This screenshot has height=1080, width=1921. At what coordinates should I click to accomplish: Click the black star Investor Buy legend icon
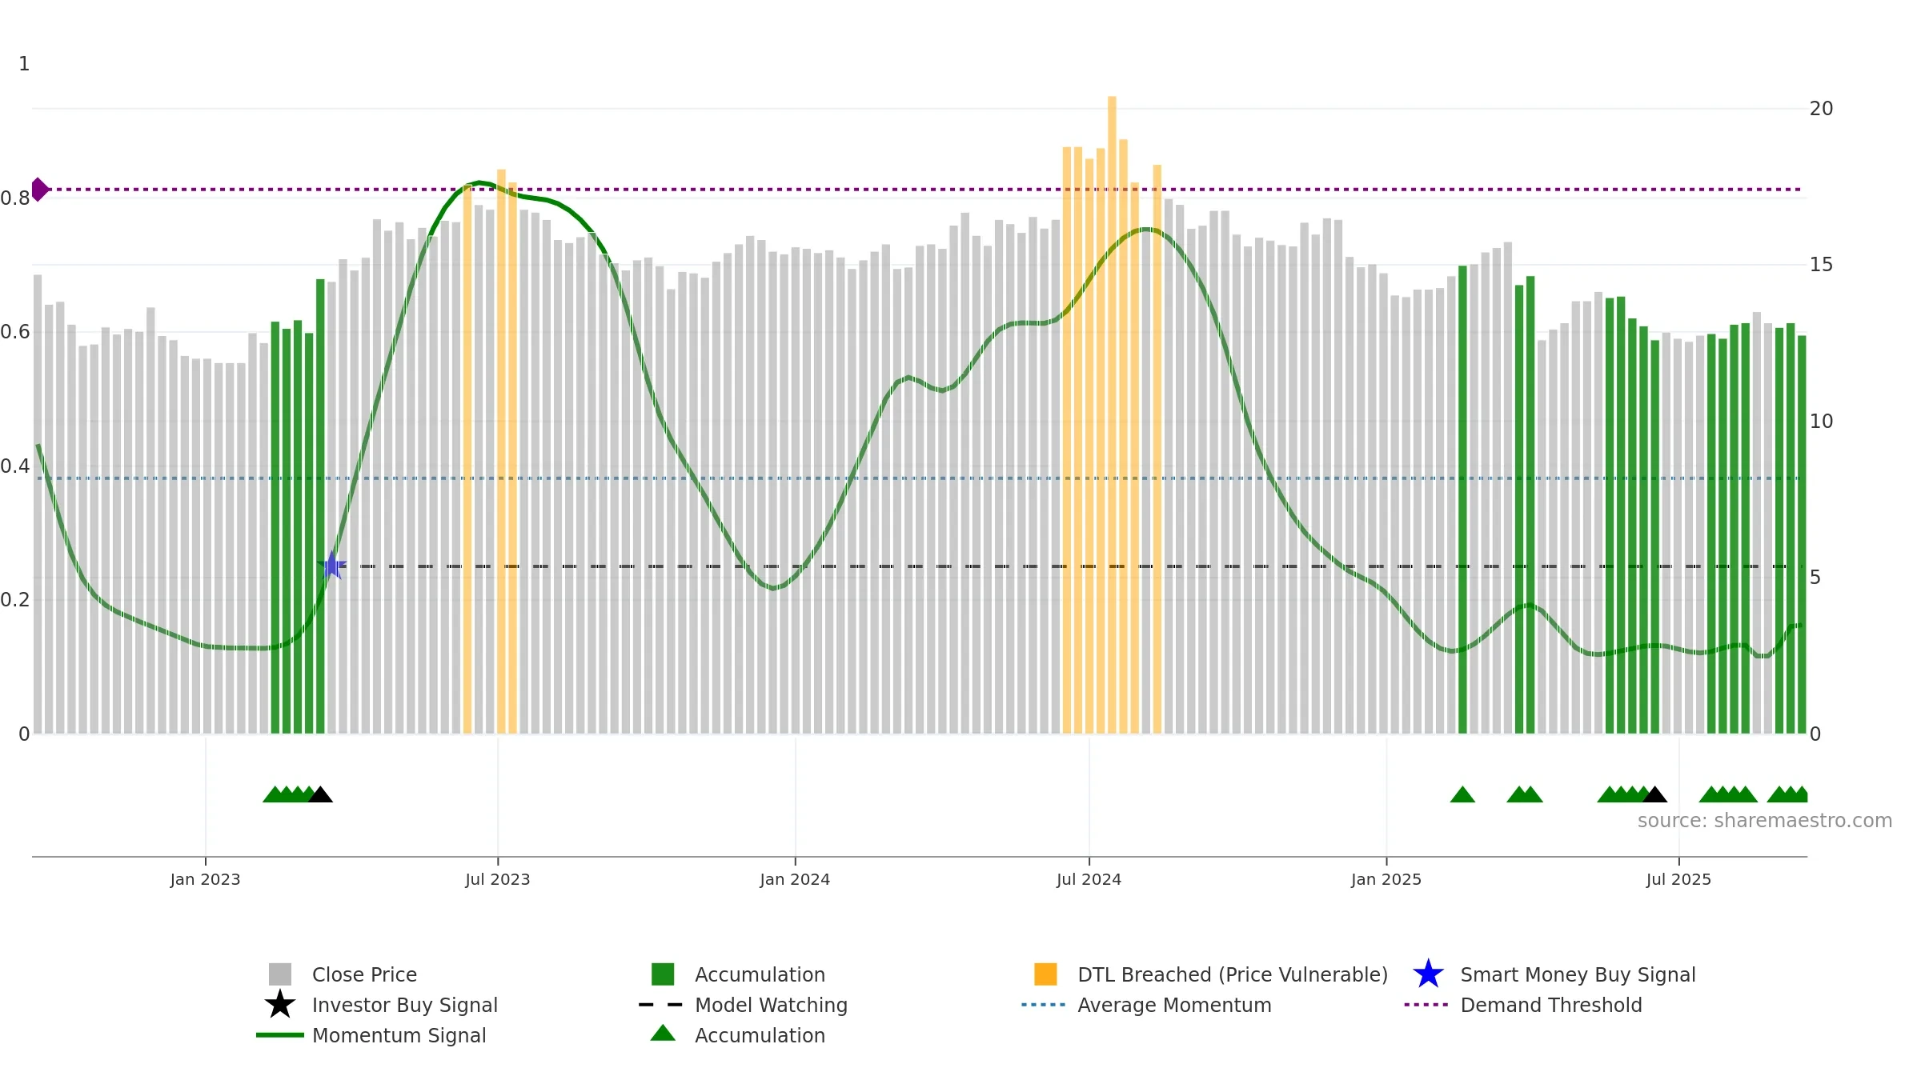coord(279,1005)
